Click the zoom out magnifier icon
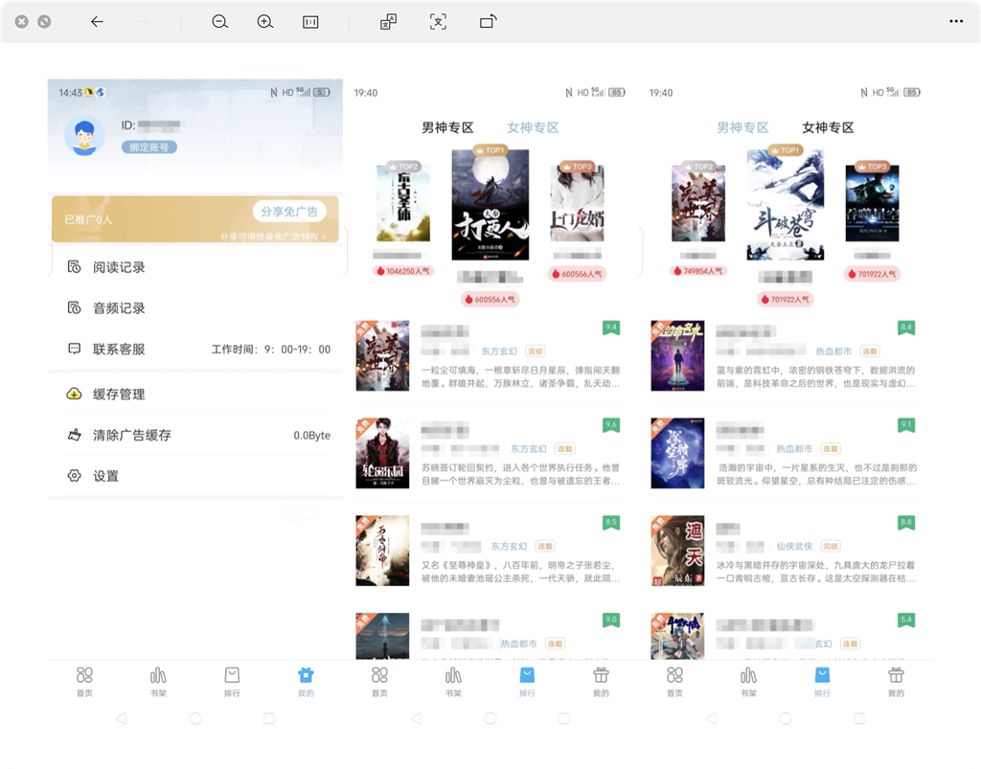 (219, 22)
